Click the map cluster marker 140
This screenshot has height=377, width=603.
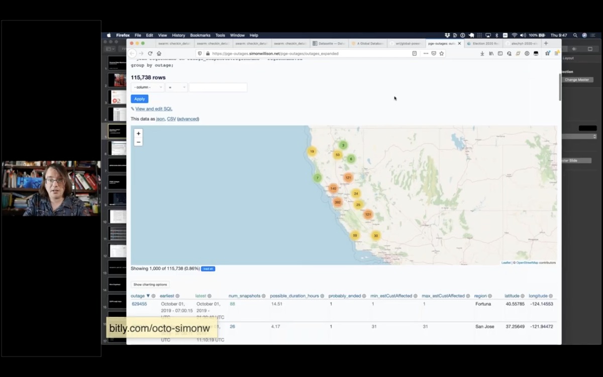point(333,189)
